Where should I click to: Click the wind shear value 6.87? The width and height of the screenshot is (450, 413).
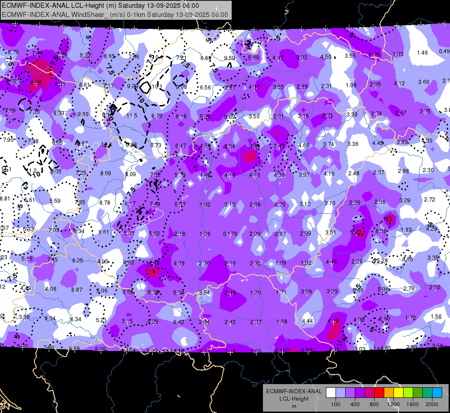77,290
